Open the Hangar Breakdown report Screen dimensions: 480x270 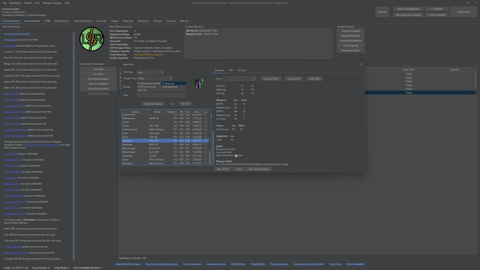[351, 36]
